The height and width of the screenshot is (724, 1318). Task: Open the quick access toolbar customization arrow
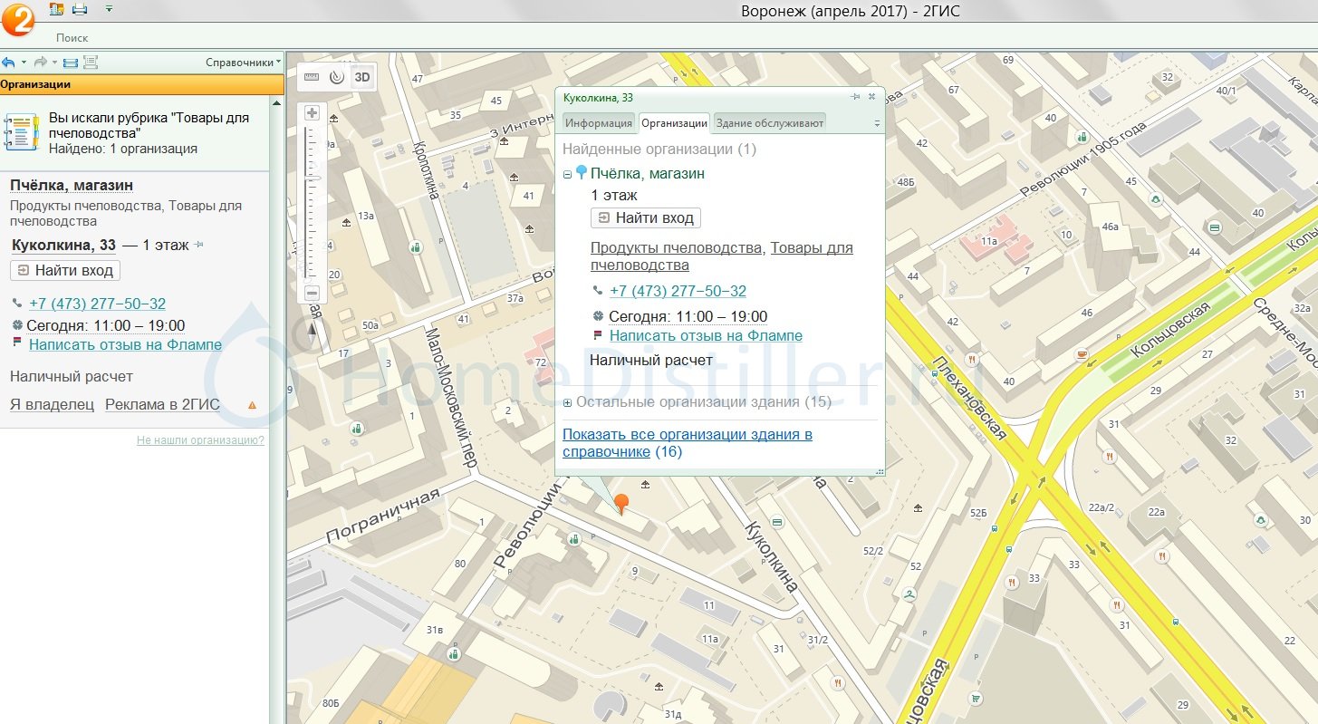(x=109, y=9)
